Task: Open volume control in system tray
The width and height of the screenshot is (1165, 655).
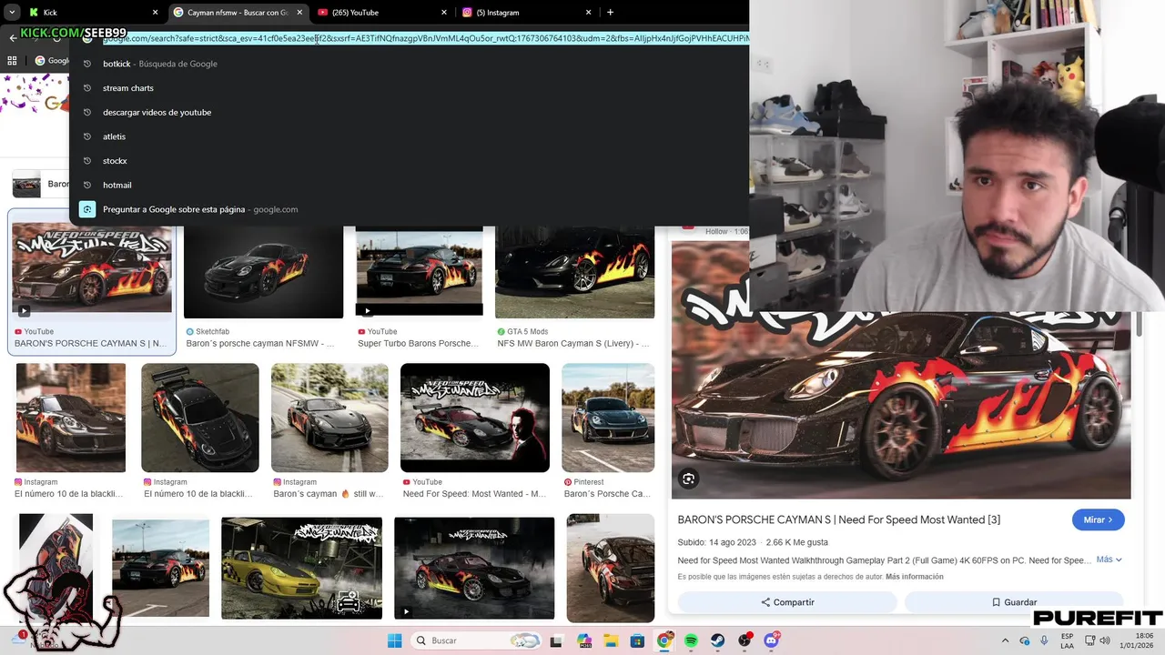Action: point(1105,640)
